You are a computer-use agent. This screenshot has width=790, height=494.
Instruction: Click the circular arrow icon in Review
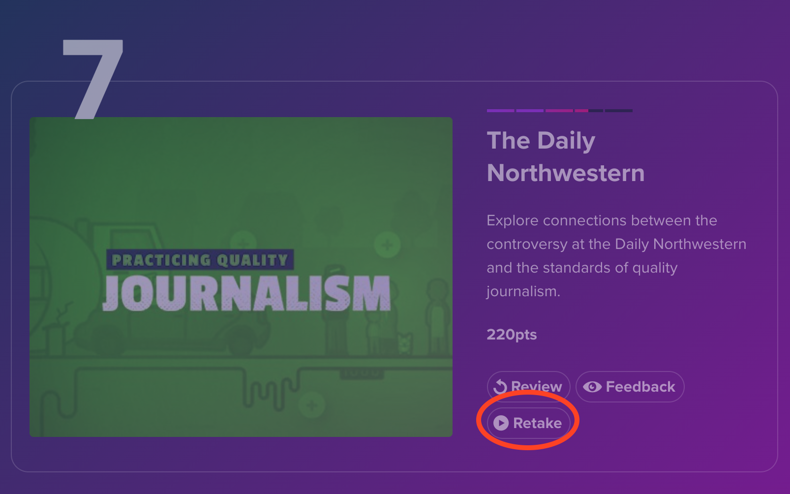click(500, 387)
